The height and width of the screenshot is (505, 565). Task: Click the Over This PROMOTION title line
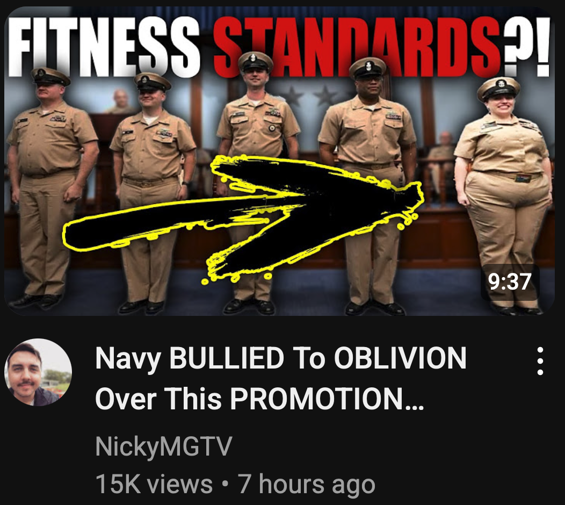pyautogui.click(x=259, y=399)
